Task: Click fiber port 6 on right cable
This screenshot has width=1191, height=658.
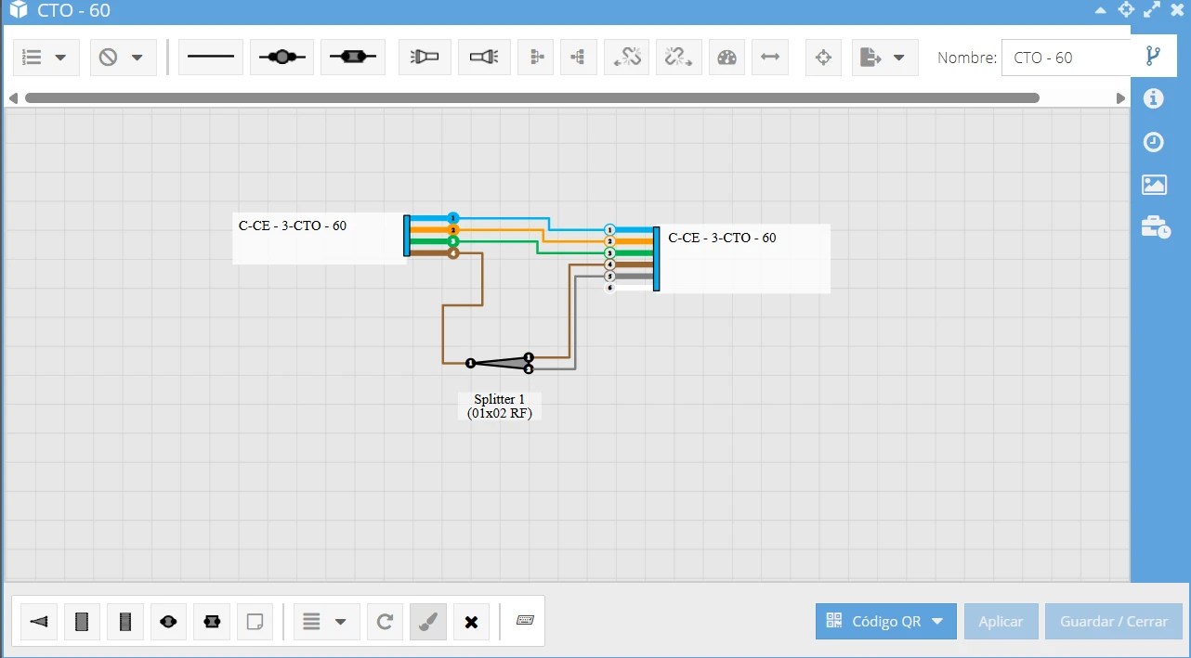Action: [610, 288]
